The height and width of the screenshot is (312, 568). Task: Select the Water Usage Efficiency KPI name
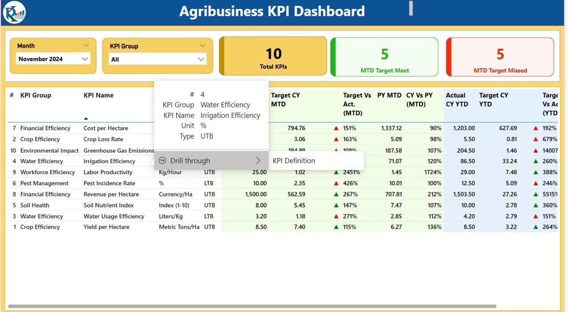click(x=114, y=216)
